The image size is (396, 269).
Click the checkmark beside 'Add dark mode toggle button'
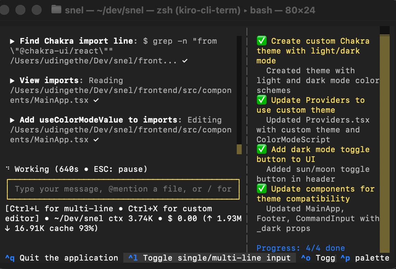point(262,149)
